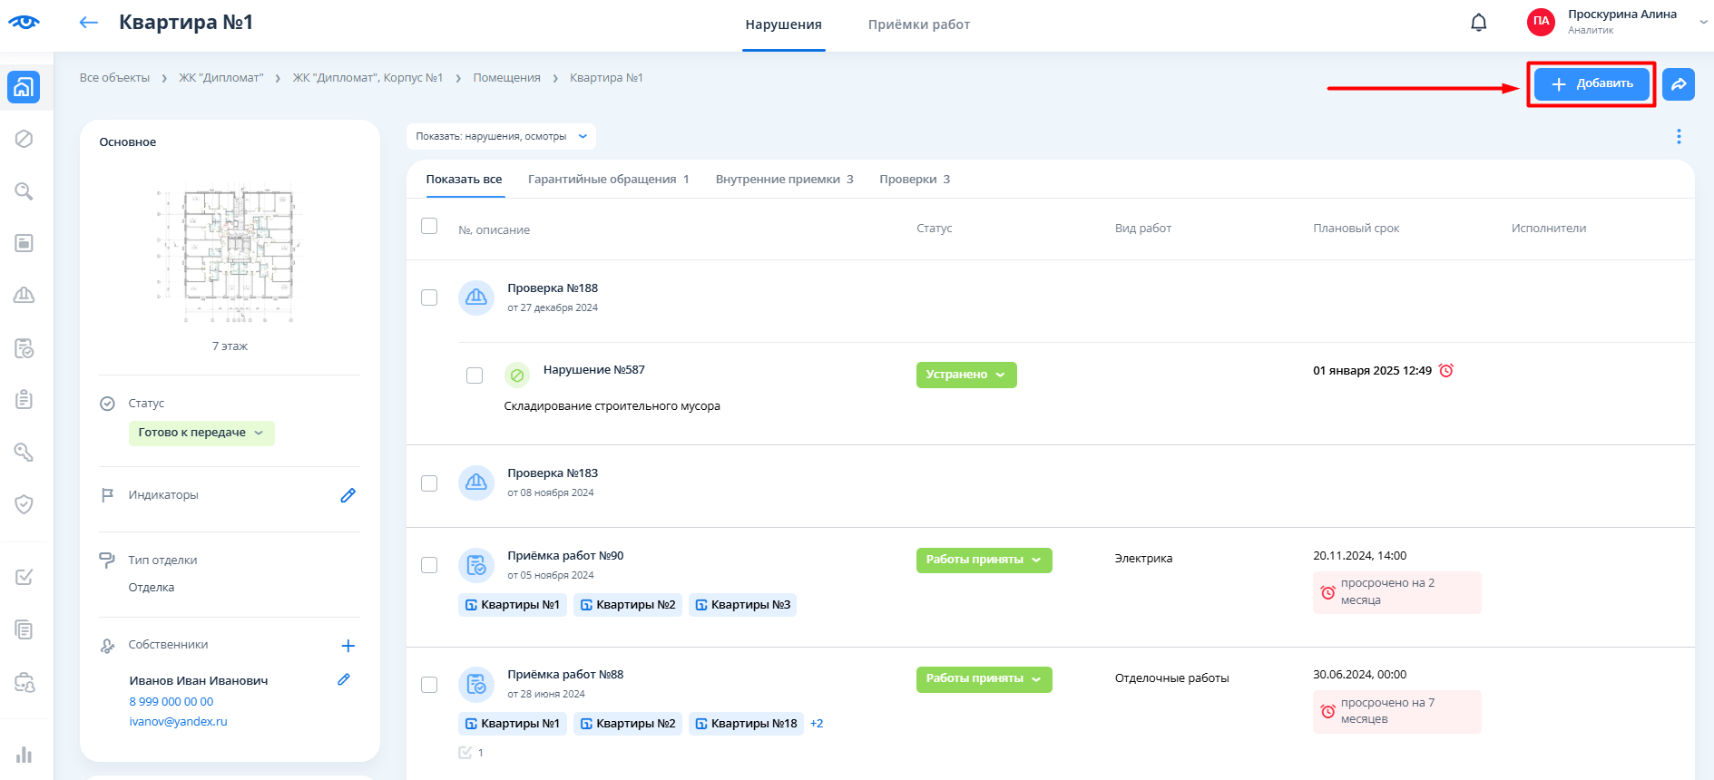Toggle the select-all checkbox in table header
Screen dimensions: 1714x780
click(429, 226)
